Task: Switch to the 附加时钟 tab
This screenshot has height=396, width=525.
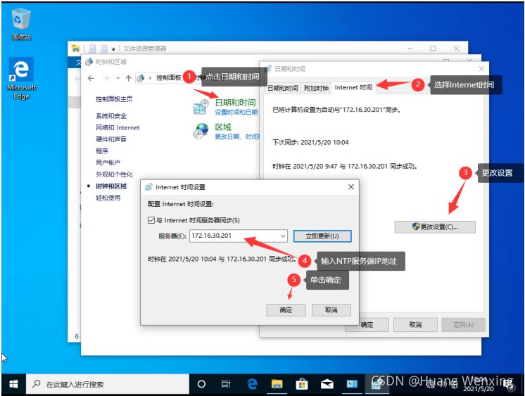Action: [316, 88]
